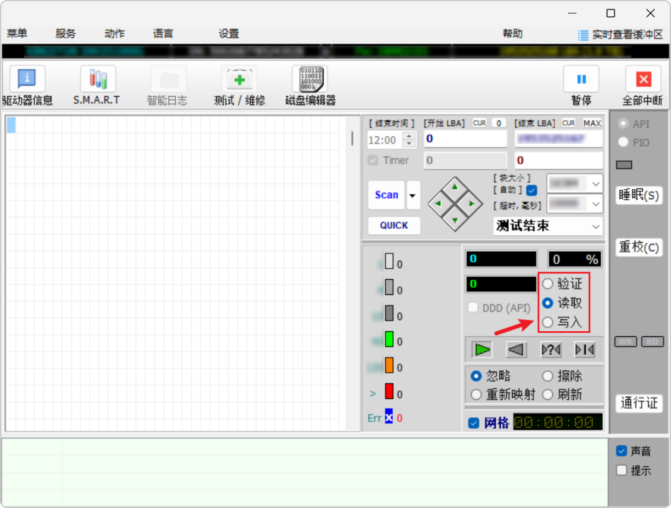Enable the DDD (API) checkbox
671x508 pixels.
[x=473, y=308]
